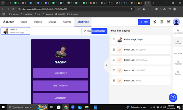Click the link icon of YOUTUBE row
Viewport: 183px width, 110px height.
119,70
